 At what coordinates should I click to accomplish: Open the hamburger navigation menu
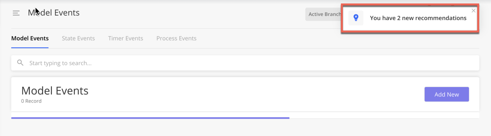coord(16,13)
